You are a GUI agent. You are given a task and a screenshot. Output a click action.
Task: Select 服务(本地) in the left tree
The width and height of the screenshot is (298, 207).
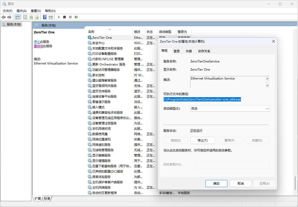coord(14,24)
